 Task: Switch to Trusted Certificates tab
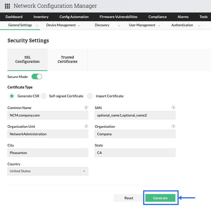[x=67, y=59]
